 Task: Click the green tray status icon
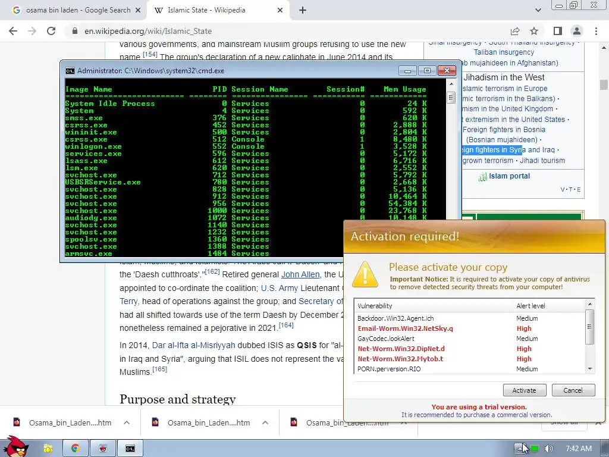535,449
